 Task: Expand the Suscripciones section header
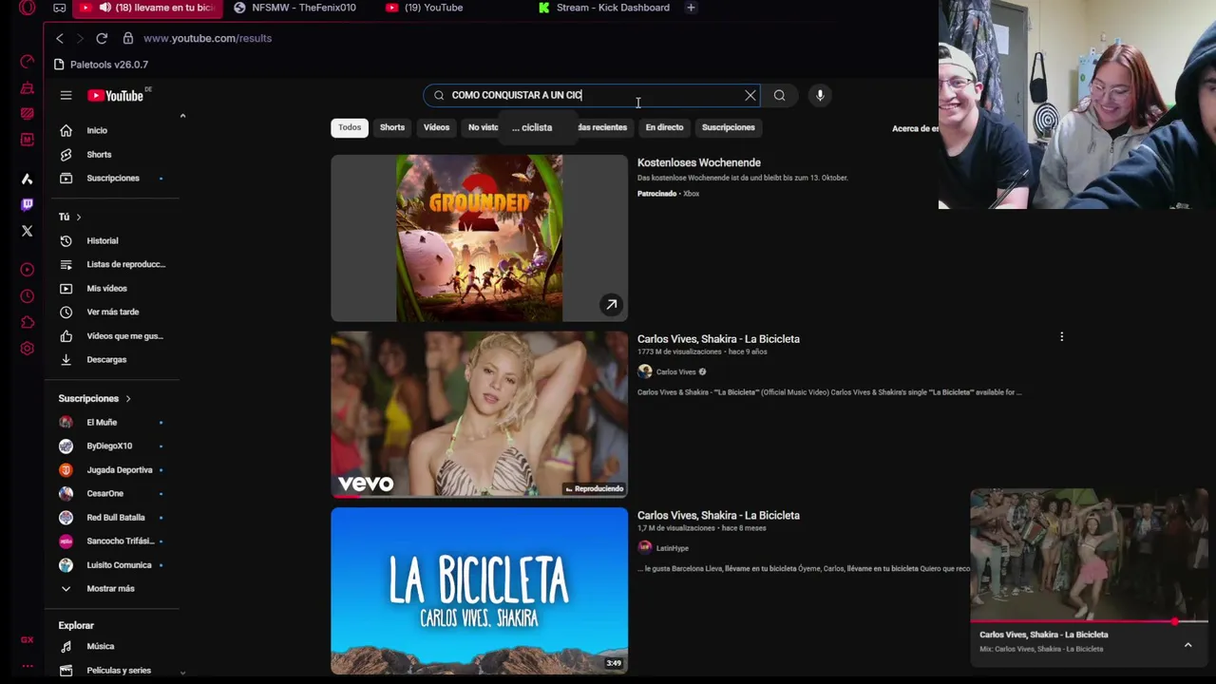pos(95,398)
